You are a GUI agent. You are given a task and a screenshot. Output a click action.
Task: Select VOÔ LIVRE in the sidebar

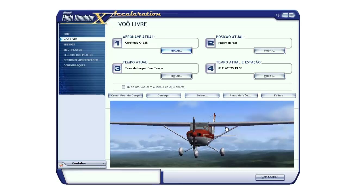70,39
